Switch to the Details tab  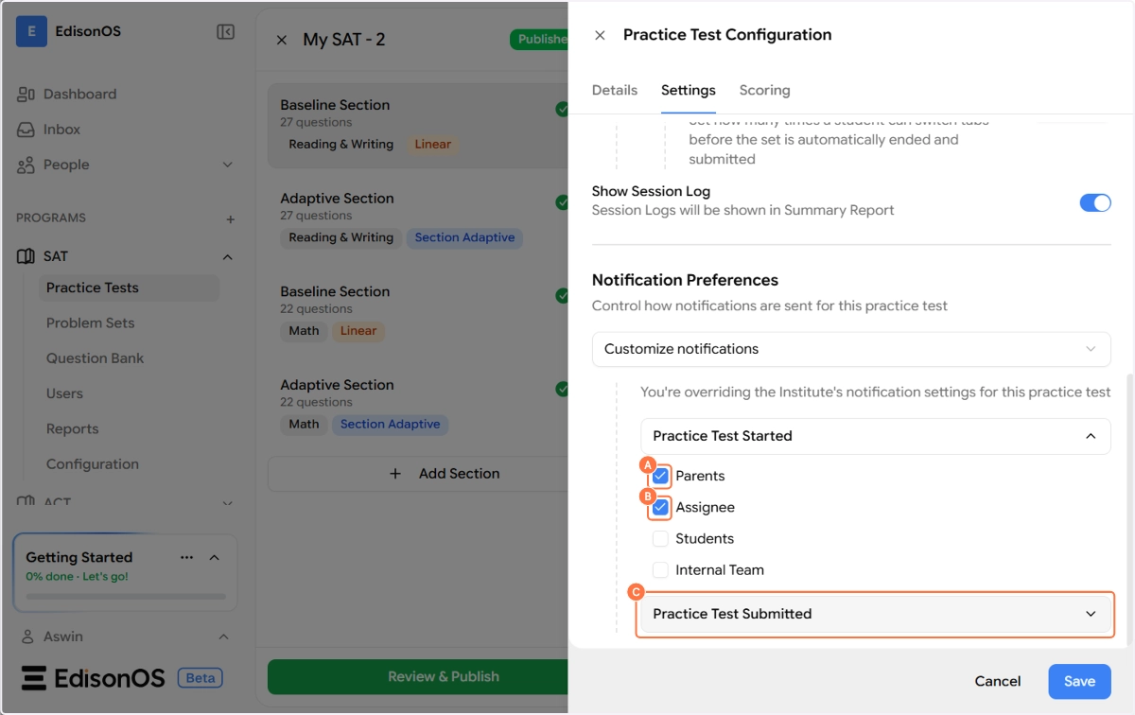(x=615, y=91)
